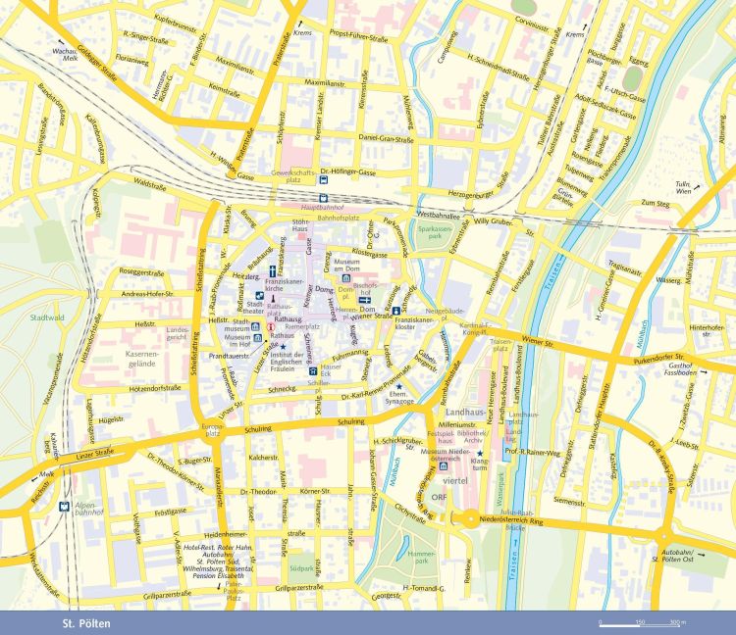The height and width of the screenshot is (635, 736).
Task: Click the Institut der Englischen Fräulein star
Action: [x=284, y=346]
